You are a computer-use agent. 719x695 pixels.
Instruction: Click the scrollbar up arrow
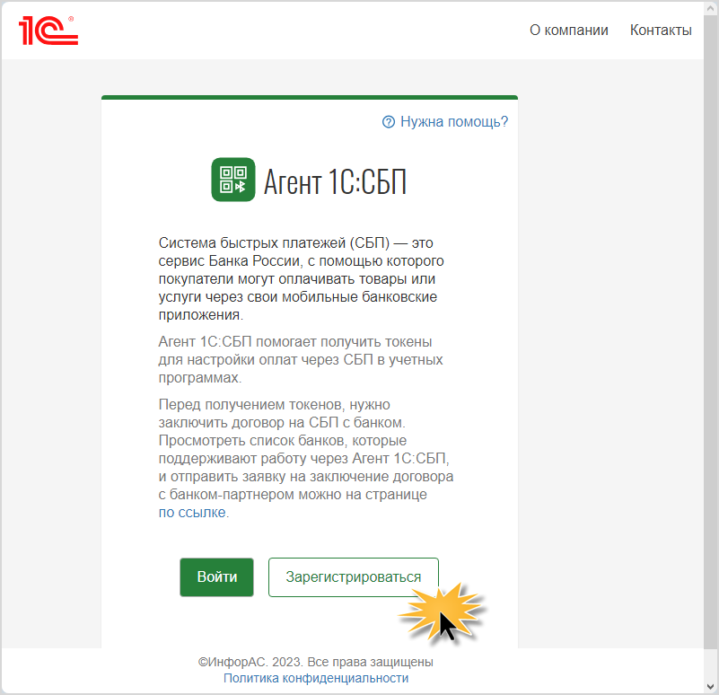click(x=711, y=9)
